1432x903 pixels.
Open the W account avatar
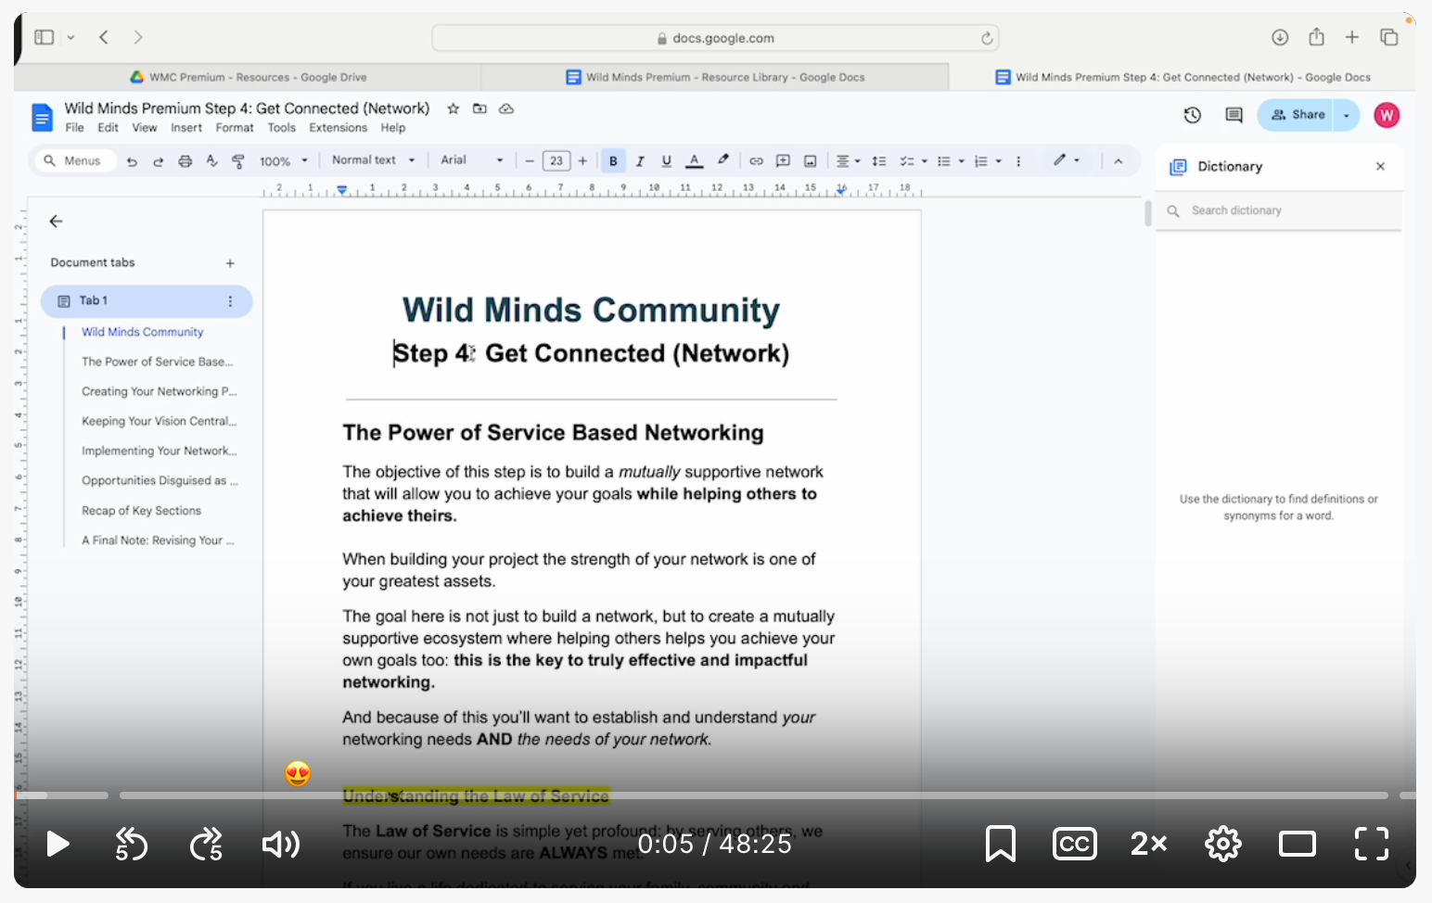tap(1387, 115)
